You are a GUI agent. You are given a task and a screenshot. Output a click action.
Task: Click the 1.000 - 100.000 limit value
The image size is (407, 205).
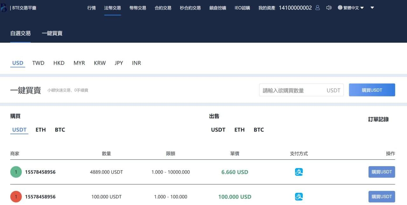[x=170, y=197]
